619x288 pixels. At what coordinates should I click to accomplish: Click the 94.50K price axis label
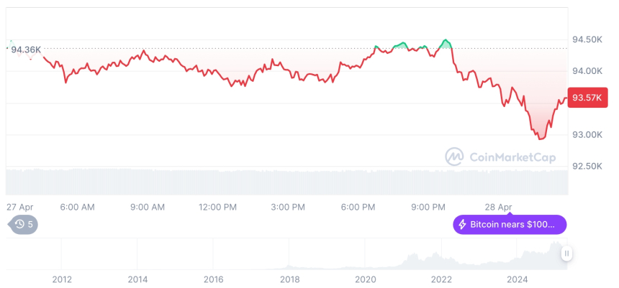coord(585,39)
